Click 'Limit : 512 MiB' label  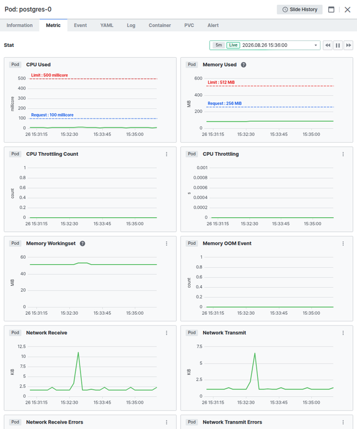[x=221, y=82]
